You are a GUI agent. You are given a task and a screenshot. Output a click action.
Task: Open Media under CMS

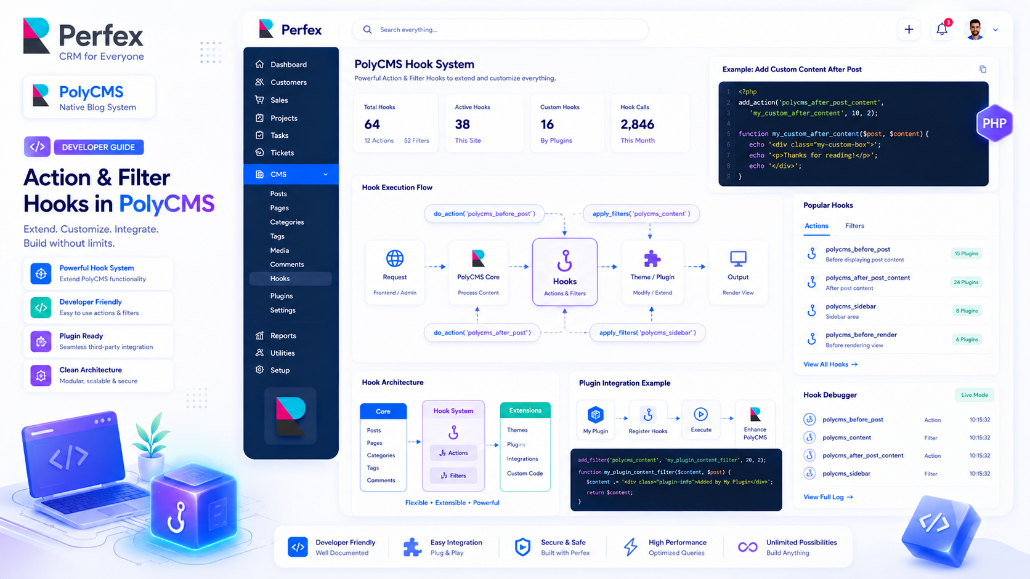tap(280, 250)
